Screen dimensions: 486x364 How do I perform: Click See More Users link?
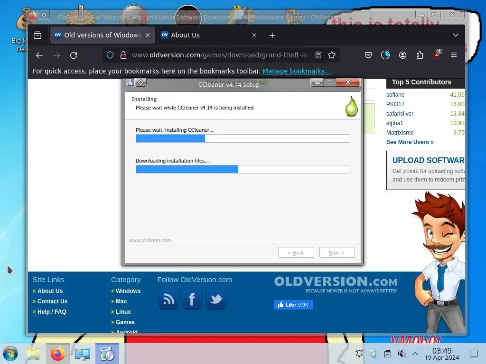click(410, 142)
